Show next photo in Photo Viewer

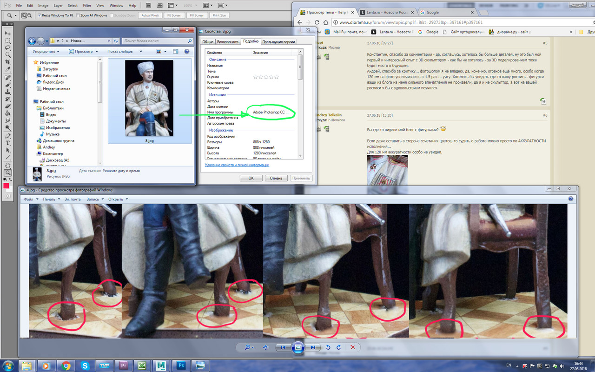[x=314, y=347]
